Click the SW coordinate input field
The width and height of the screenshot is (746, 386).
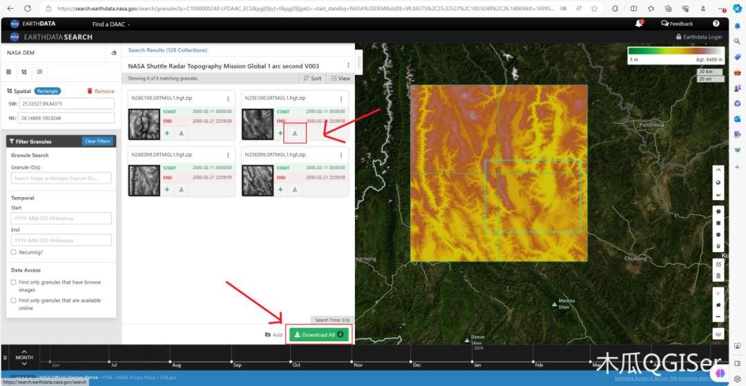coord(66,103)
